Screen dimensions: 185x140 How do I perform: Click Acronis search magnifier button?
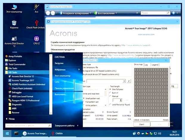168,13
